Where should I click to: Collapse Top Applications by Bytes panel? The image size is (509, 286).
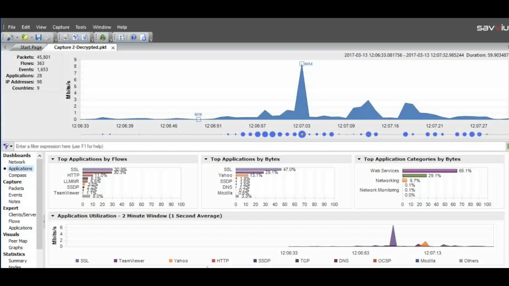pyautogui.click(x=206, y=159)
